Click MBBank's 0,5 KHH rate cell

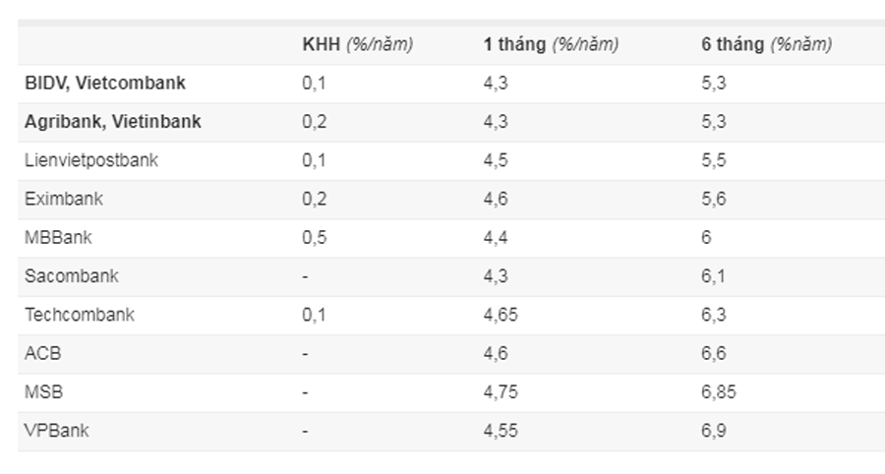[x=314, y=237]
